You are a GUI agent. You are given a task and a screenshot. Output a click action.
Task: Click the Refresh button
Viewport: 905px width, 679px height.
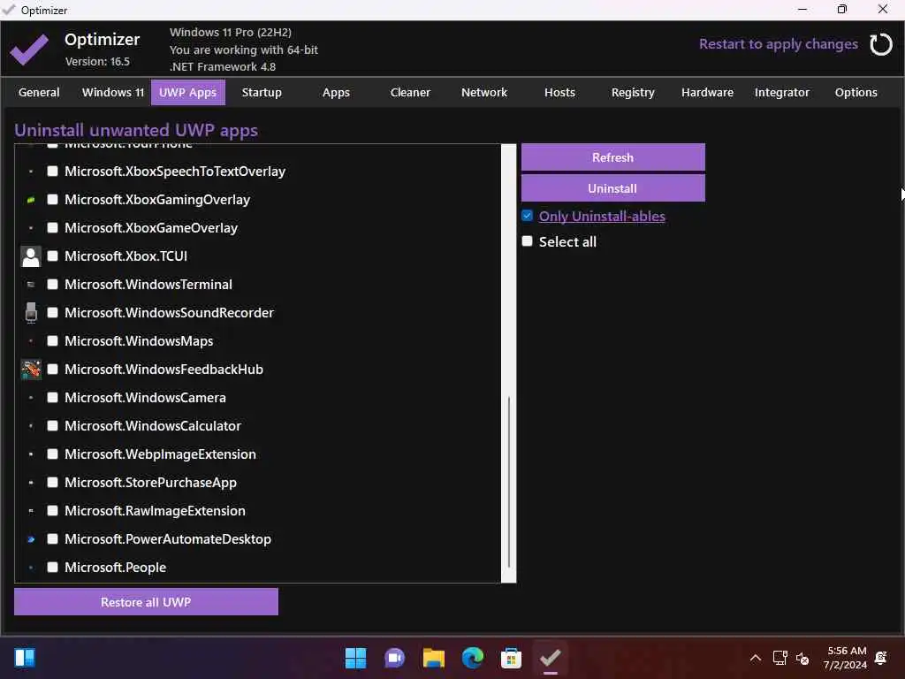click(613, 157)
